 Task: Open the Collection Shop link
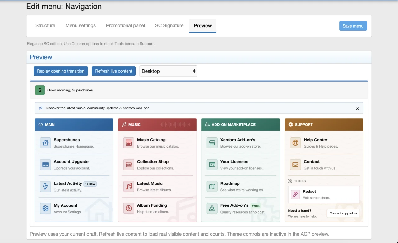click(x=157, y=165)
